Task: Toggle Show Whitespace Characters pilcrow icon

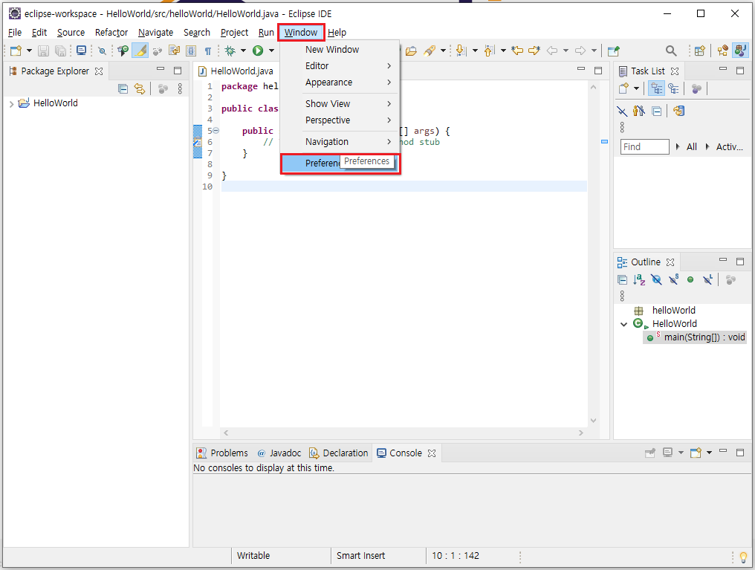Action: [208, 51]
